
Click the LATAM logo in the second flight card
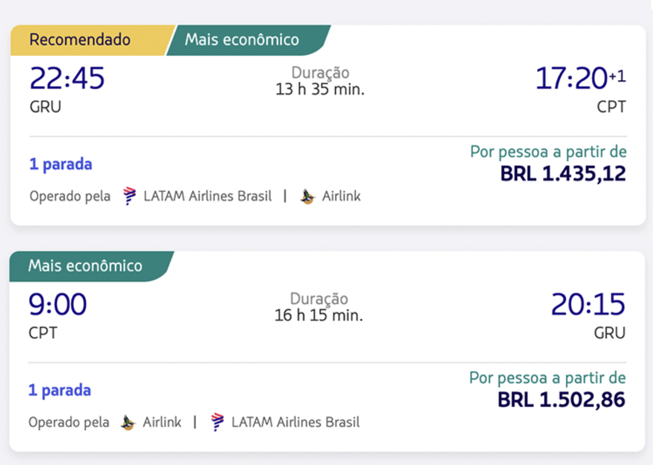[x=218, y=422]
